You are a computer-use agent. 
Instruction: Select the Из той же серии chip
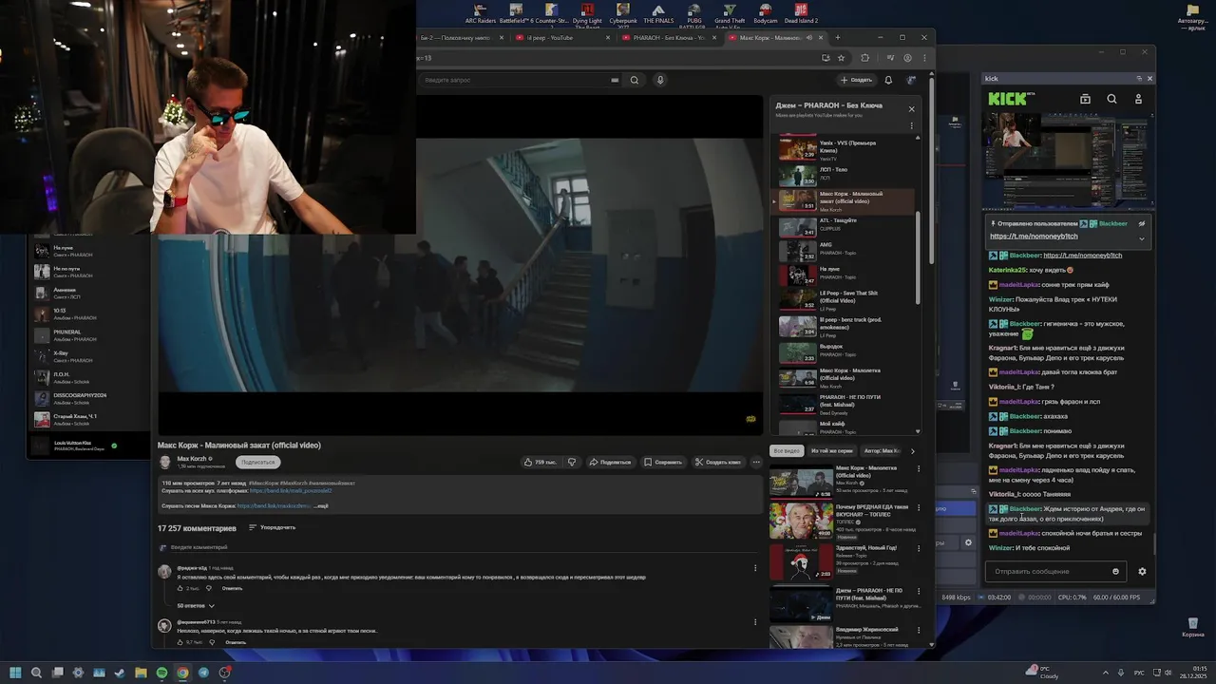pos(832,450)
